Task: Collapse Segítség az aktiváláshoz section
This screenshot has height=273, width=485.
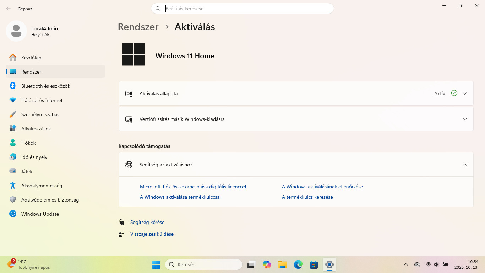Action: 465,165
